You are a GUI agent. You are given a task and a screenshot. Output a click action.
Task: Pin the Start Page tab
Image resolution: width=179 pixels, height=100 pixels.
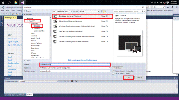[x=13, y=18]
